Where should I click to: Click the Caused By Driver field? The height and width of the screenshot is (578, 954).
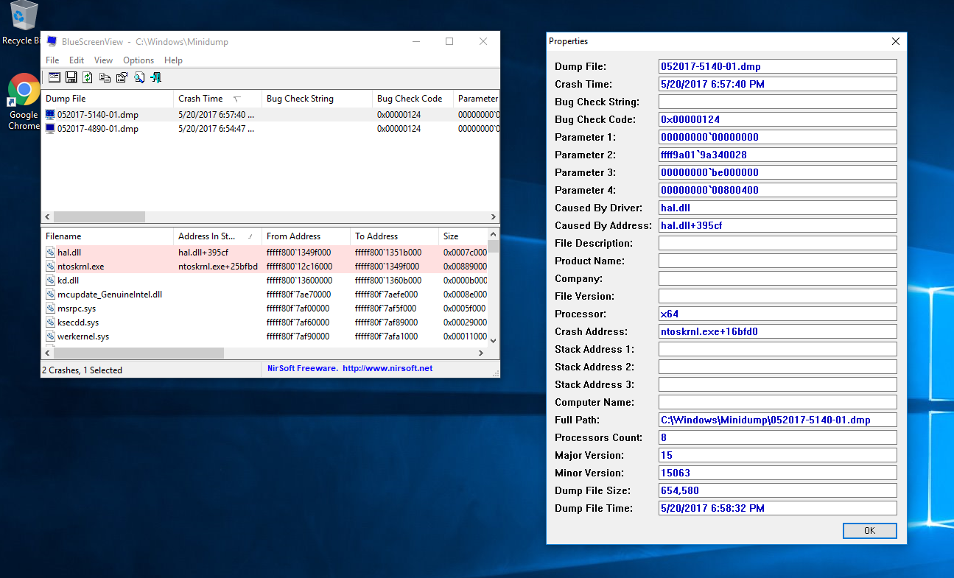[777, 208]
